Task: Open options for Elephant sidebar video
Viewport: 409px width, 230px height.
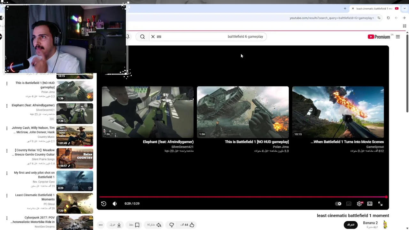Action: point(7,106)
